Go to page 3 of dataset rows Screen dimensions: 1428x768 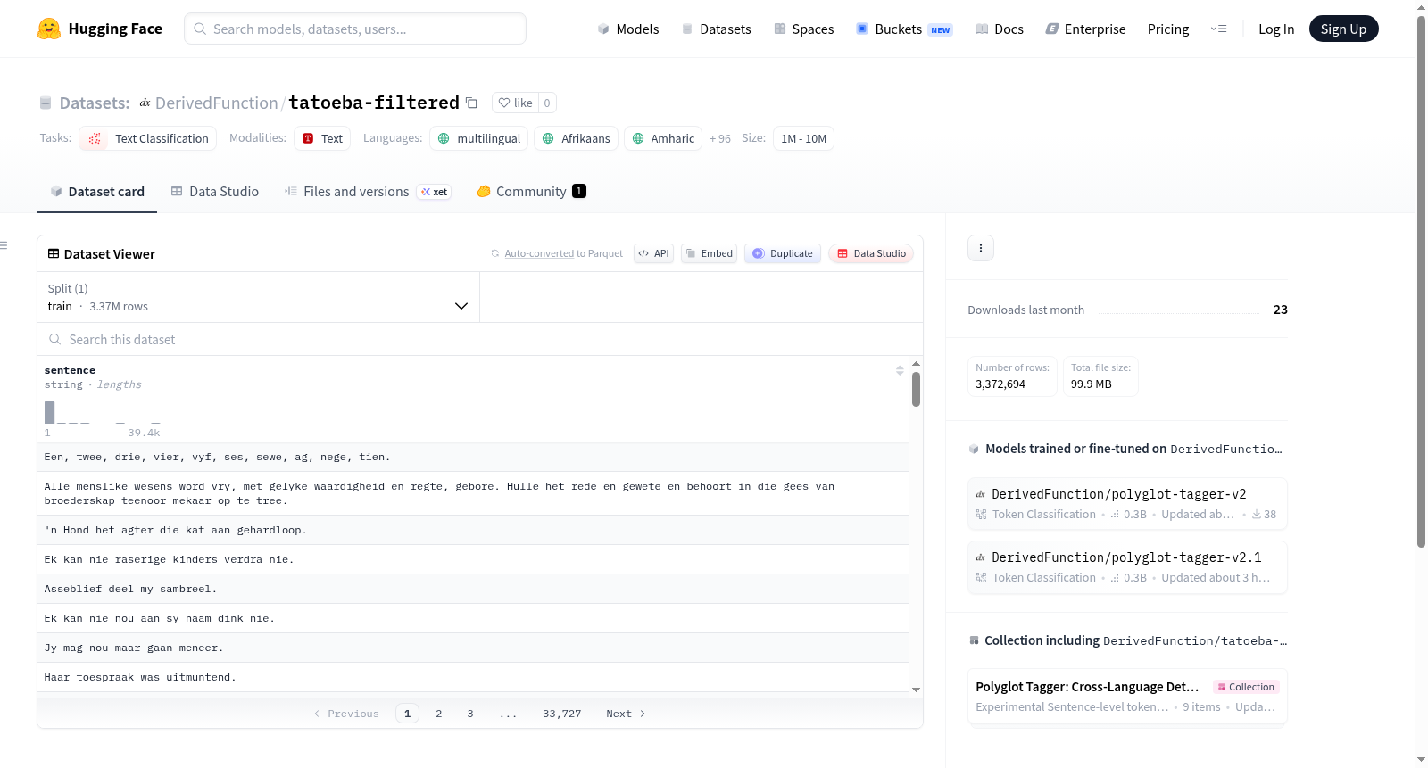(x=470, y=714)
